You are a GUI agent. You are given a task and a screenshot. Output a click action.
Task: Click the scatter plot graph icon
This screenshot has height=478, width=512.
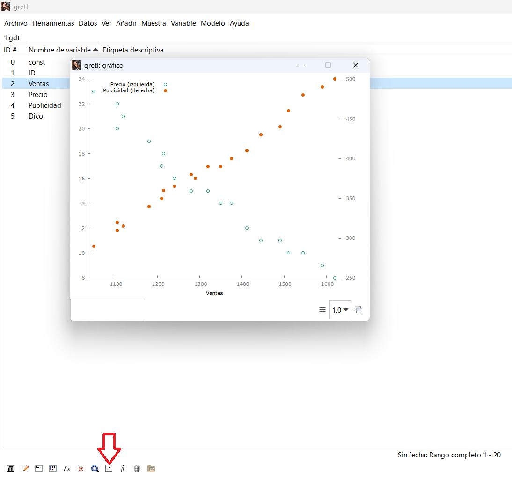point(109,469)
